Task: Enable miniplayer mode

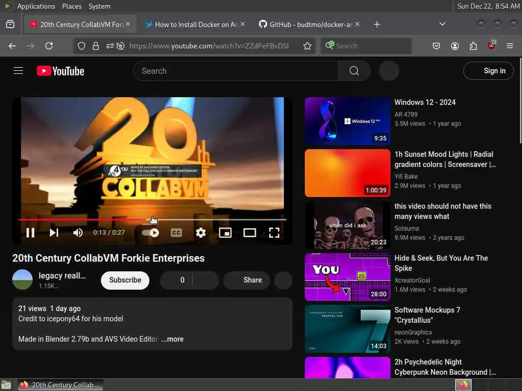Action: [225, 233]
